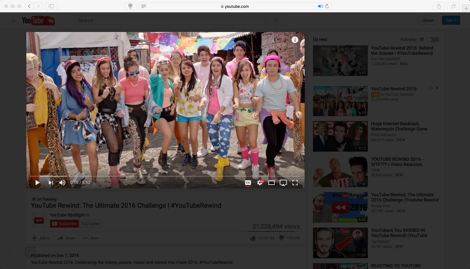This screenshot has height=269, width=470.
Task: Show Safari Reader view icon
Action: click(x=144, y=6)
